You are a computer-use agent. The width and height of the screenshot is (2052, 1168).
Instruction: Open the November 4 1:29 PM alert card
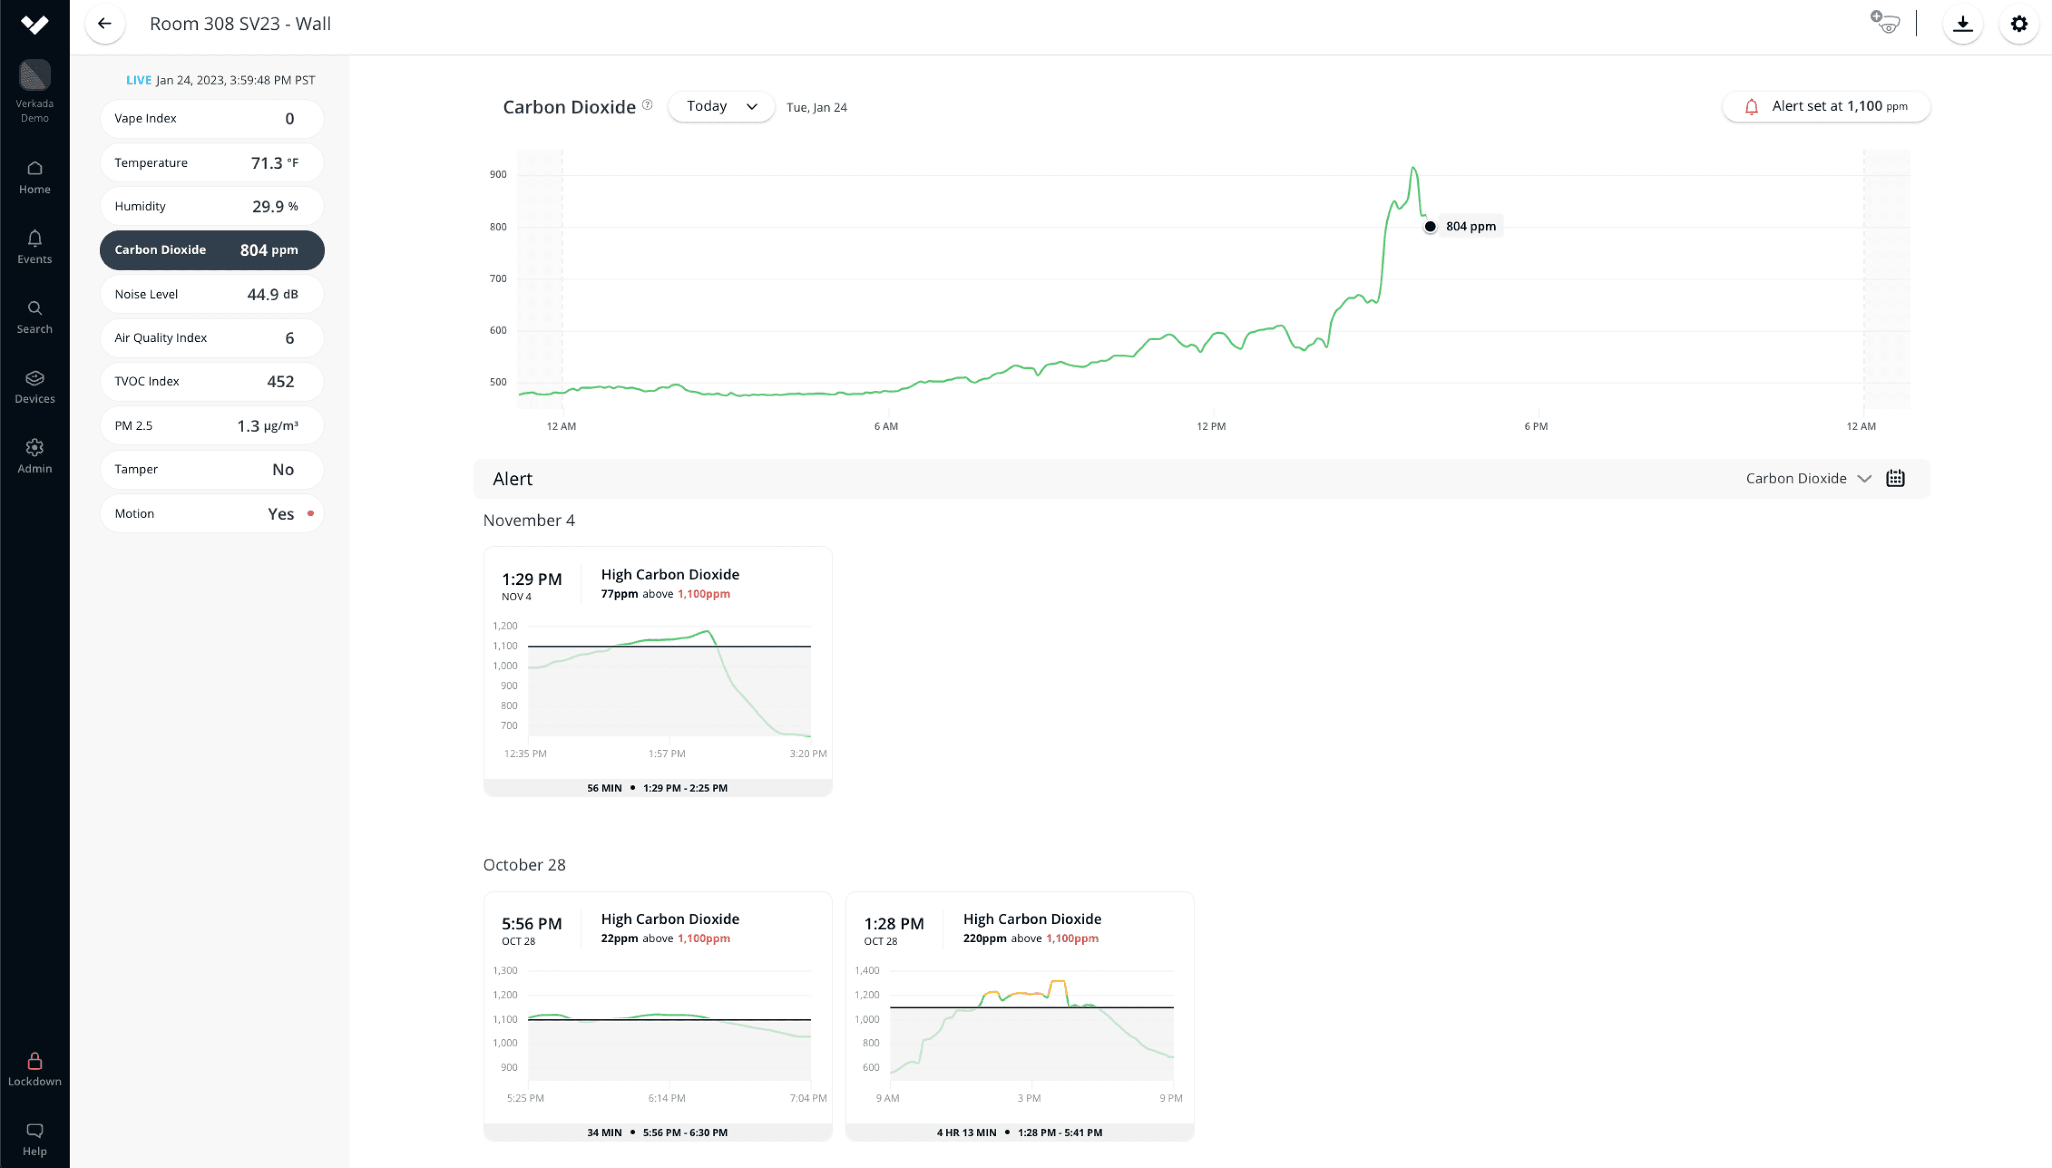[657, 671]
